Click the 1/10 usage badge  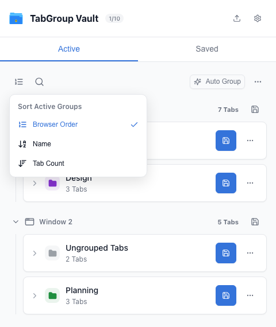coord(114,18)
